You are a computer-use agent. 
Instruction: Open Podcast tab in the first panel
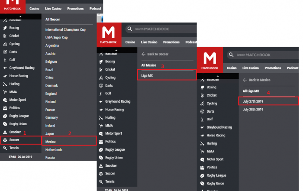tap(95, 9)
